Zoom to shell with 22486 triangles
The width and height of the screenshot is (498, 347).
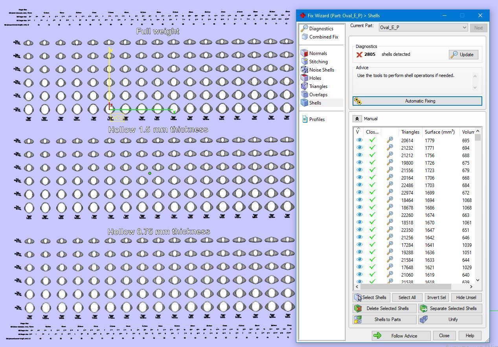click(390, 185)
